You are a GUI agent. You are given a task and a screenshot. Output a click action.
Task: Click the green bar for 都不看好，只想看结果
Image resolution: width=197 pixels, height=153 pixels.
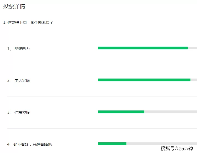(112, 144)
